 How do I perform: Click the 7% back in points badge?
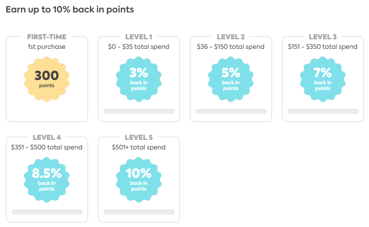323,78
